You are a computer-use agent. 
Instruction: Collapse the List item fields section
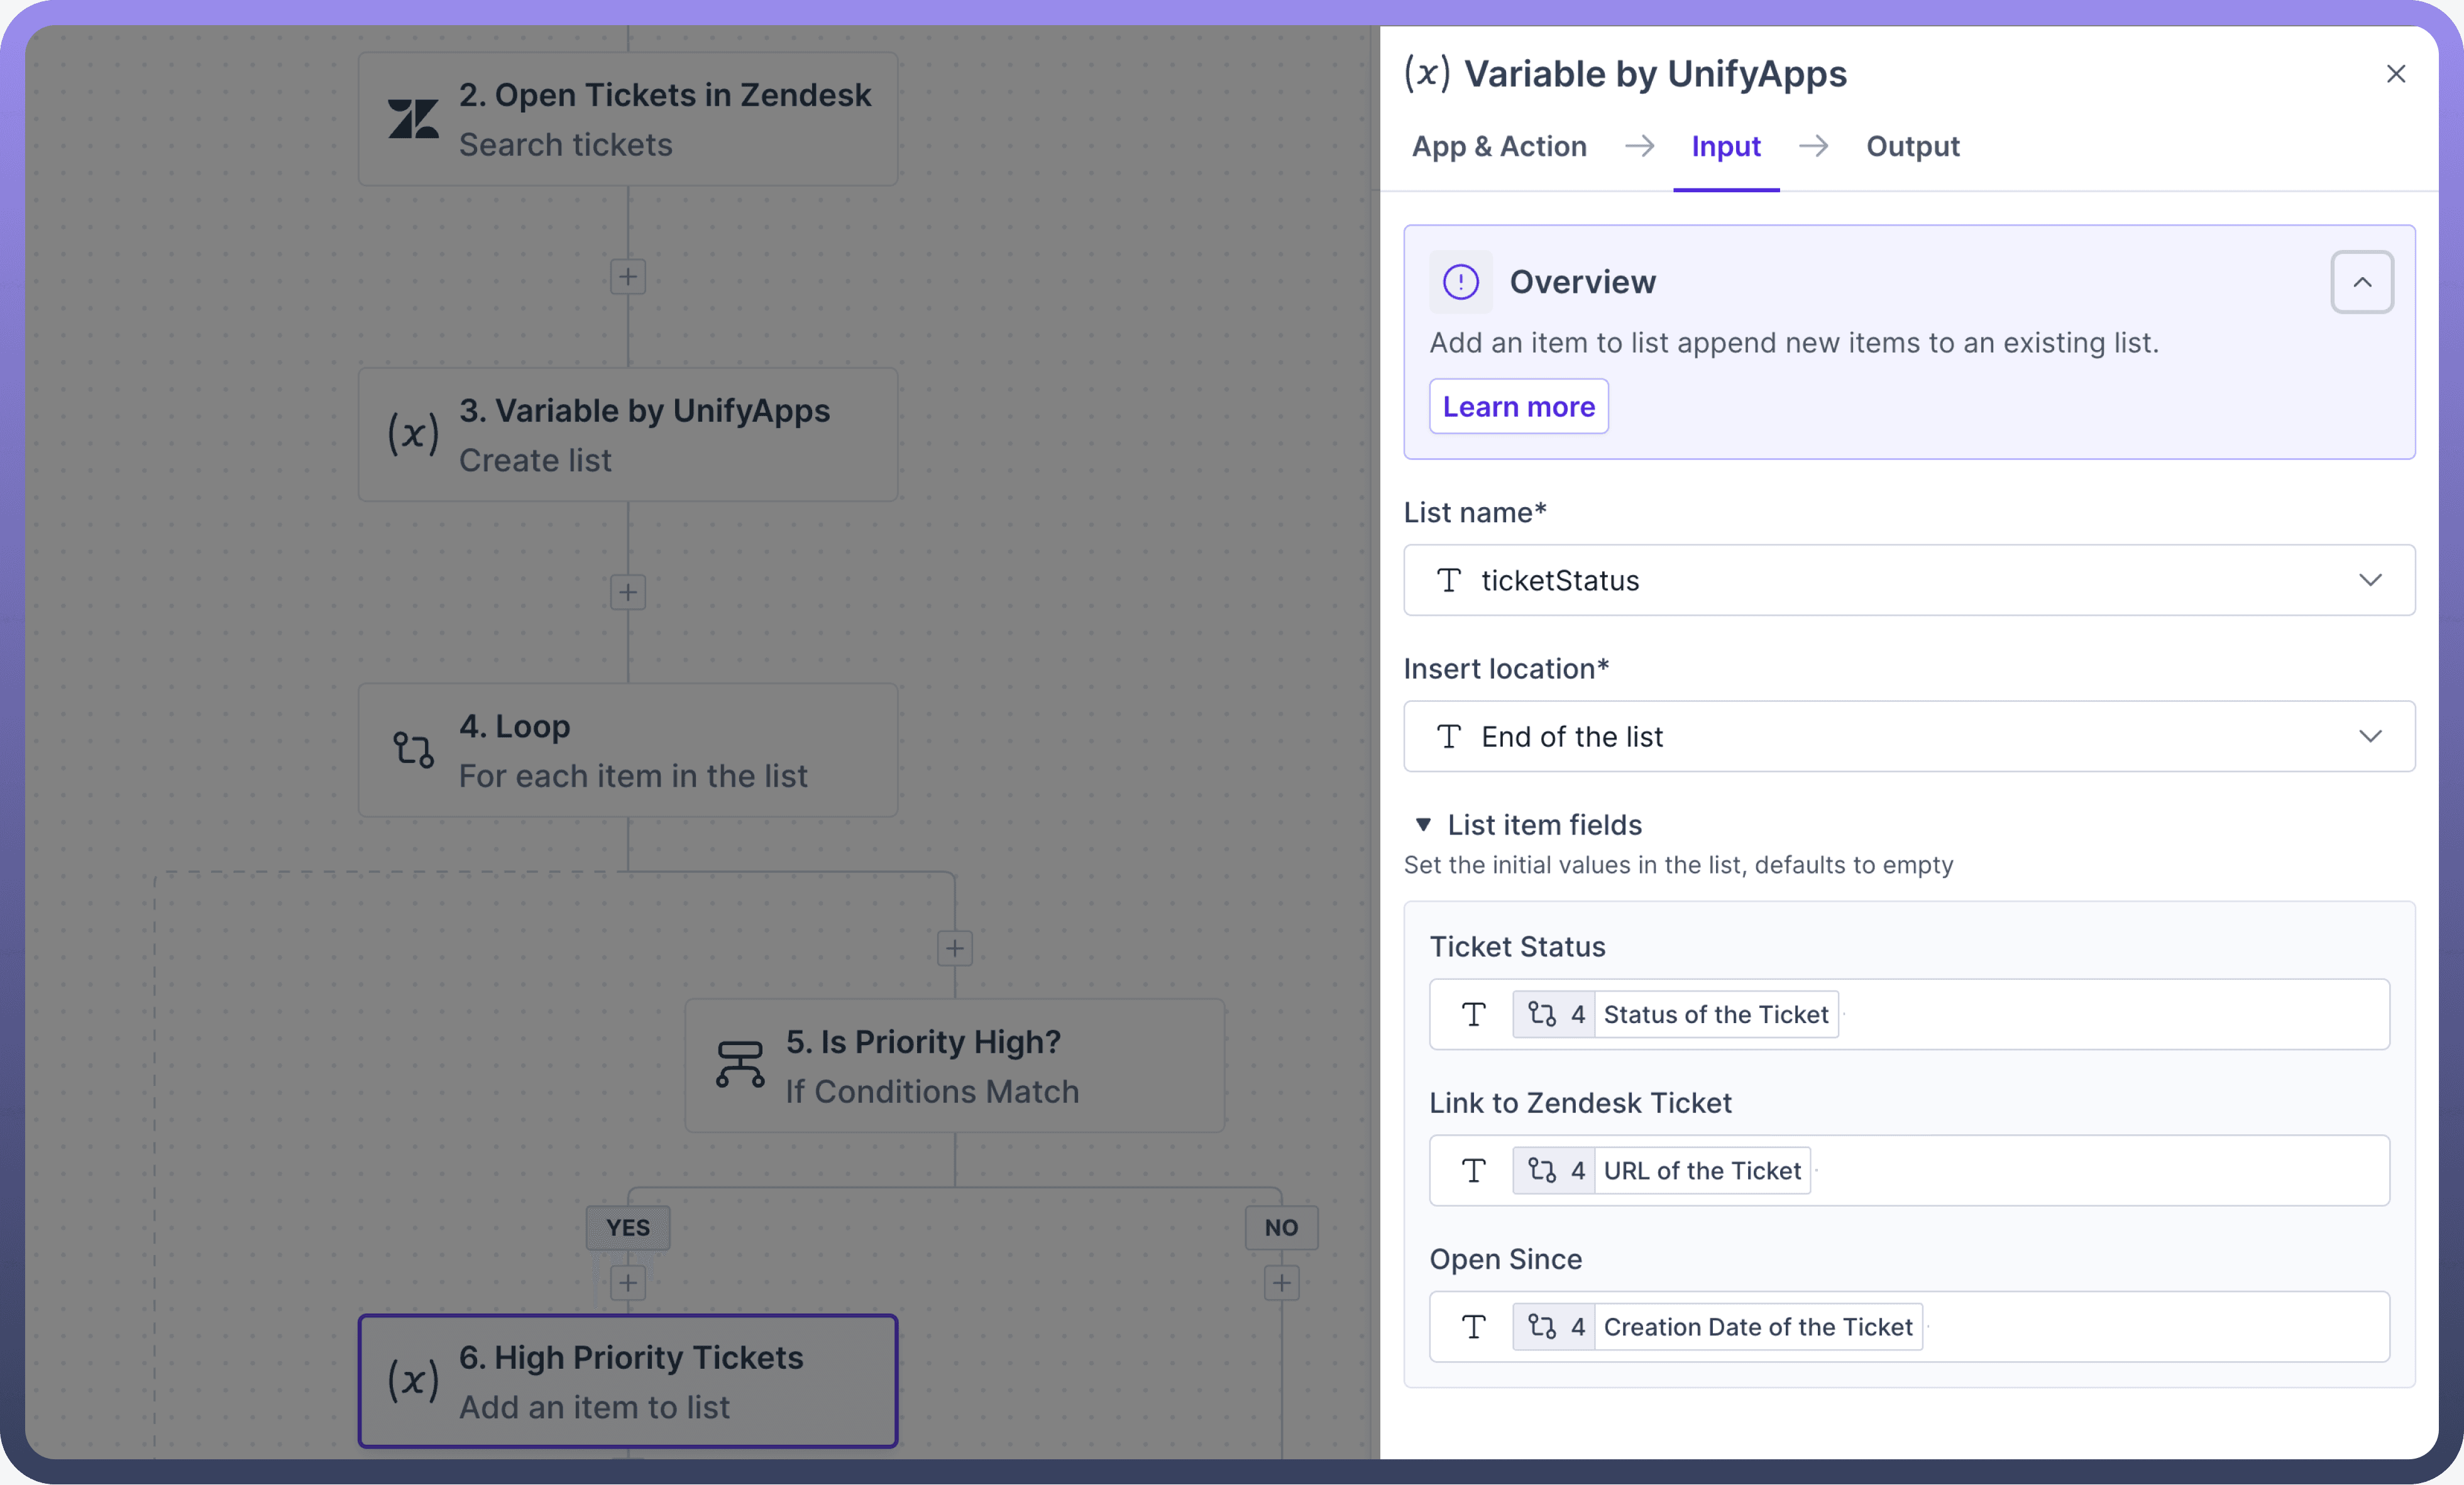tap(1423, 825)
